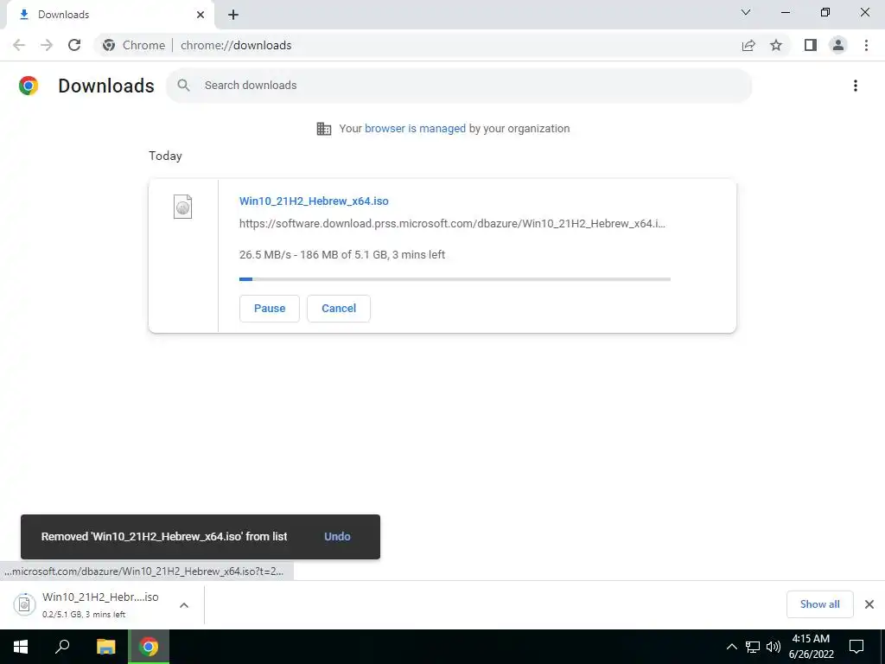Image resolution: width=885 pixels, height=664 pixels.
Task: Bookmark this page with the star icon
Action: [x=776, y=45]
